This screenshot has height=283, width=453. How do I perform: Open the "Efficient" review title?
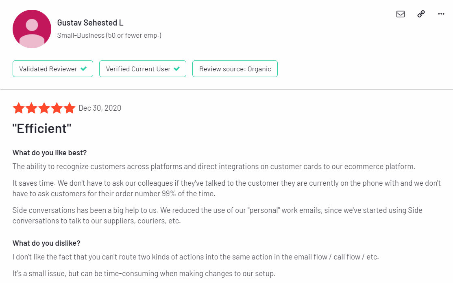[42, 129]
